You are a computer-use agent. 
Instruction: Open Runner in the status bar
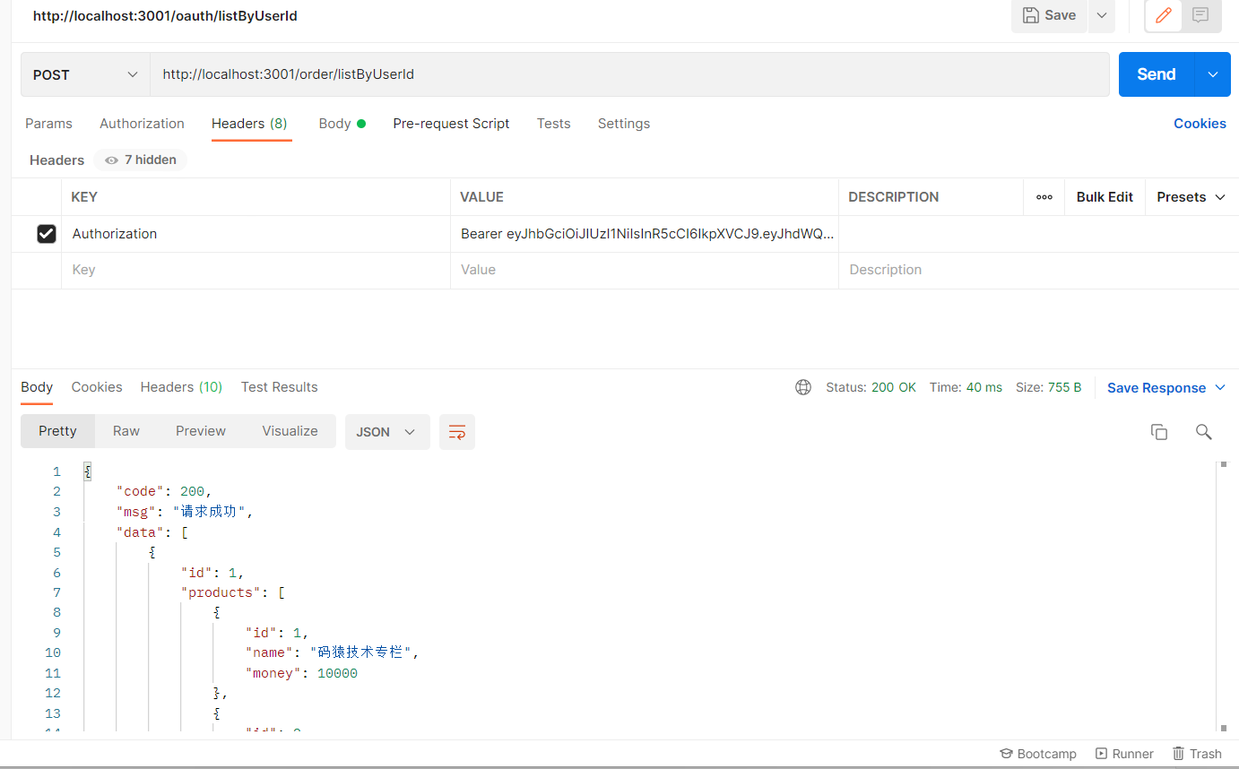coord(1124,754)
